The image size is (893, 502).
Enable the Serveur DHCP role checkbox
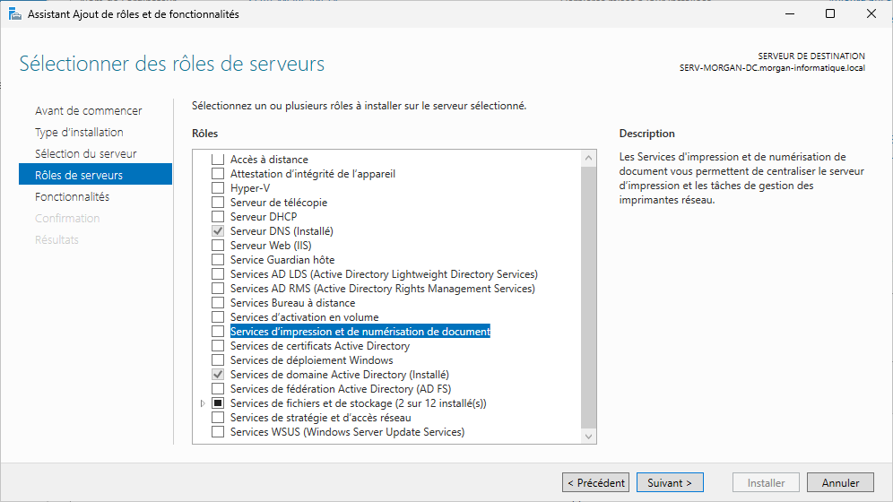(217, 217)
